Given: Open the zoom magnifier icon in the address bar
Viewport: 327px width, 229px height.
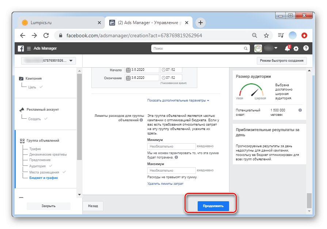Looking at the screenshot, I should coord(254,35).
